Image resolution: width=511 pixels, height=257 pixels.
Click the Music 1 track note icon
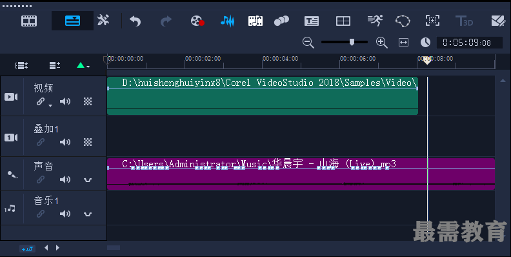tap(10, 209)
